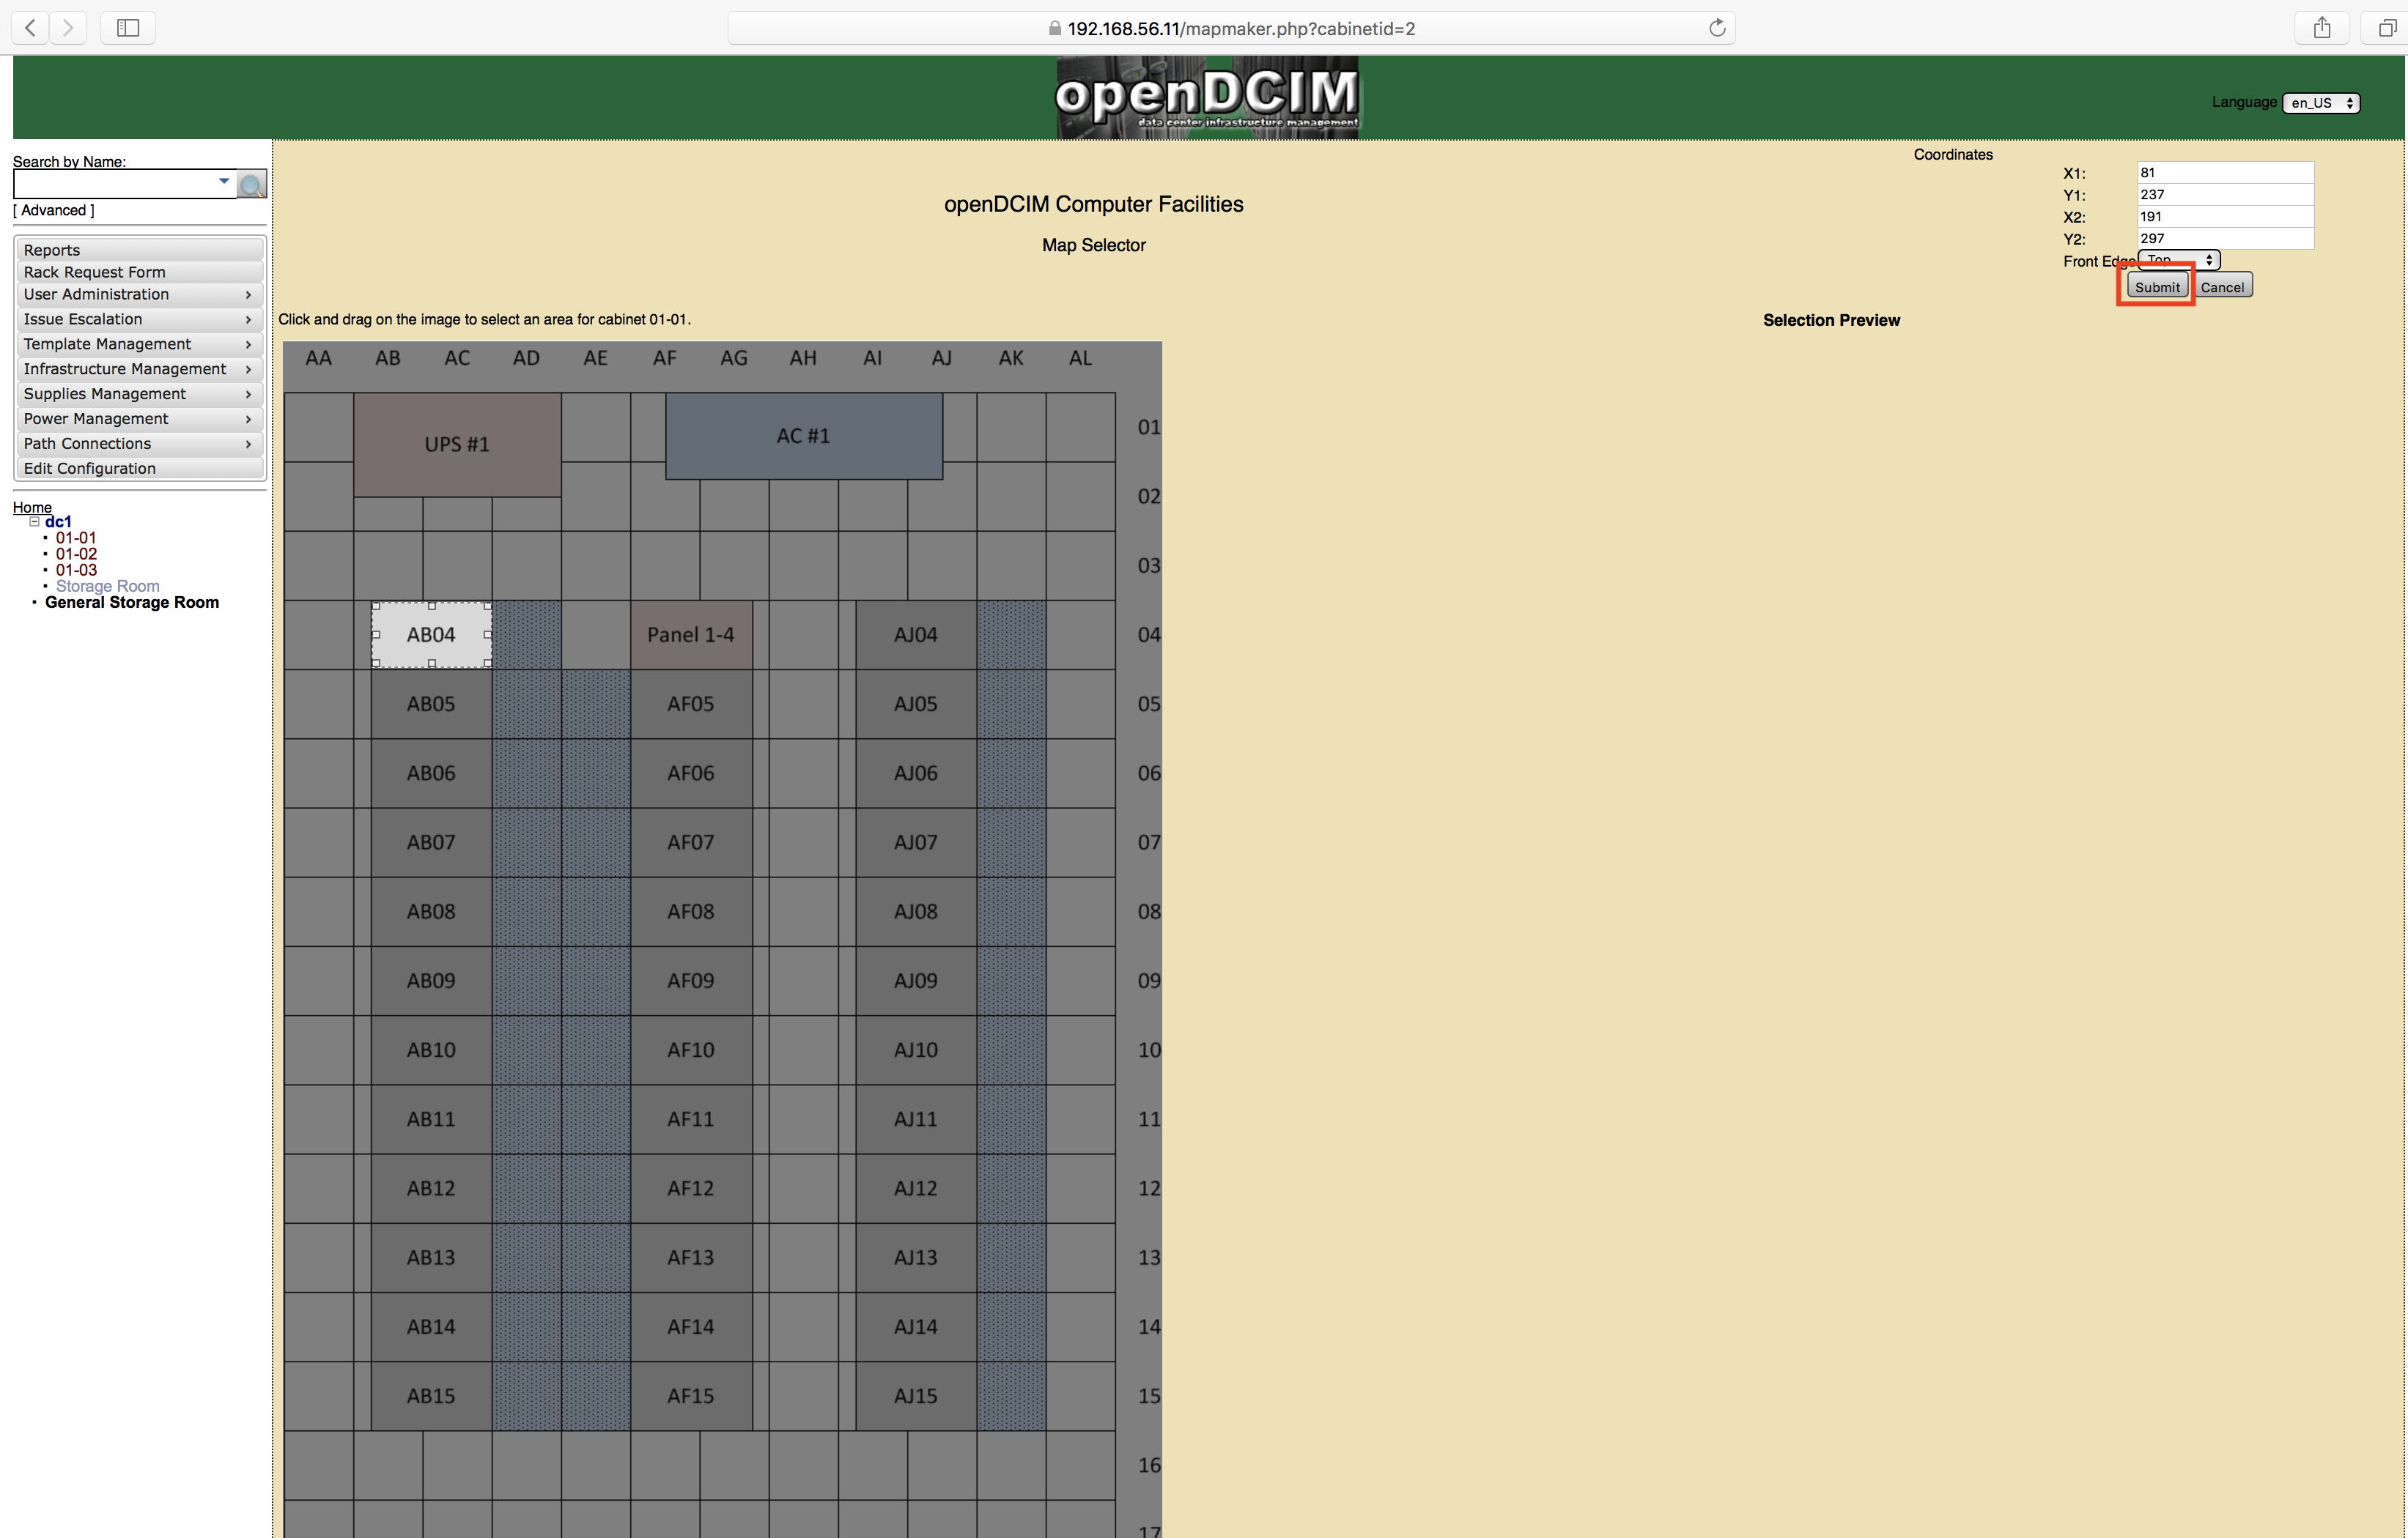Click cabinet AB15 on the map
The image size is (2408, 1538).
coord(431,1396)
